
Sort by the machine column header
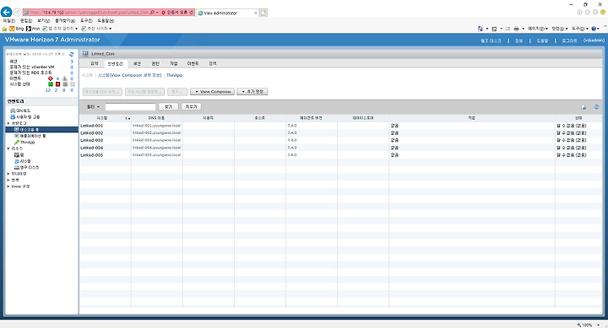click(x=105, y=118)
